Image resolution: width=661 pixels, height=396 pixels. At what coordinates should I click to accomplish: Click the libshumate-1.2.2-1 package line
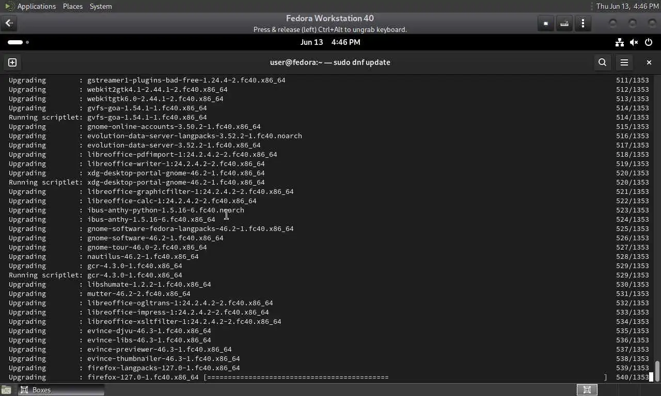(x=110, y=285)
